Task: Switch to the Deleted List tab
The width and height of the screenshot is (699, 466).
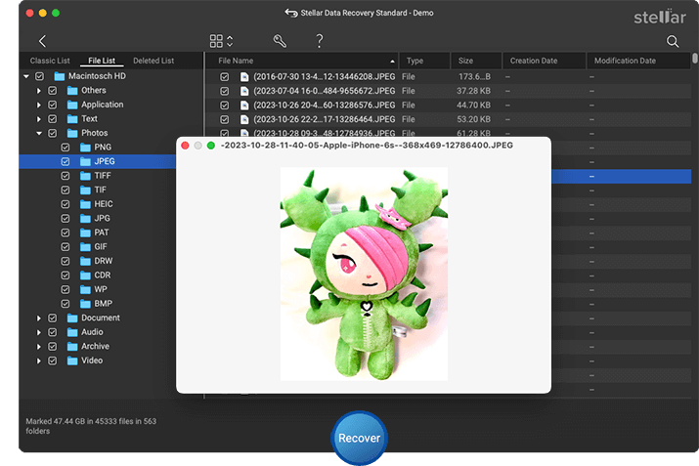Action: point(153,61)
